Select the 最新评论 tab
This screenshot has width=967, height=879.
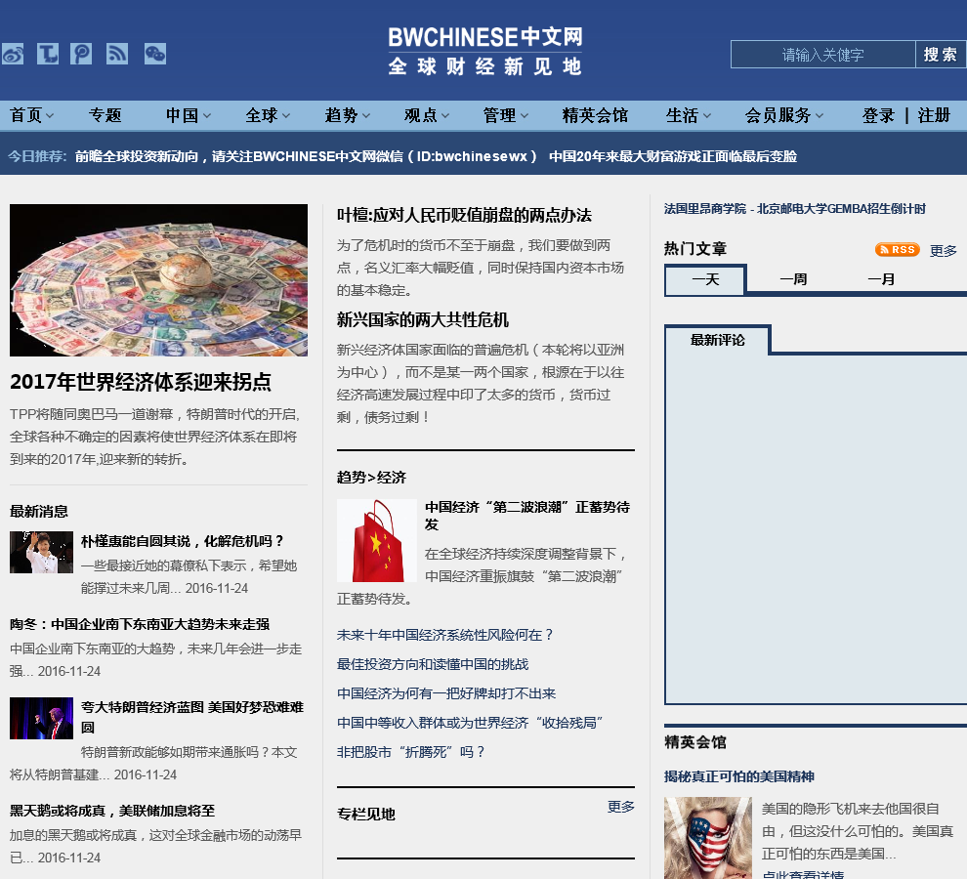[717, 340]
